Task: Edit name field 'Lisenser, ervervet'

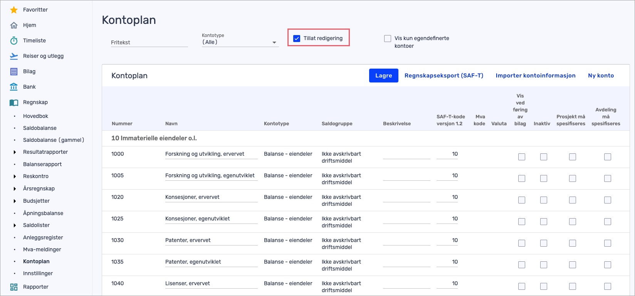Action: (x=211, y=284)
